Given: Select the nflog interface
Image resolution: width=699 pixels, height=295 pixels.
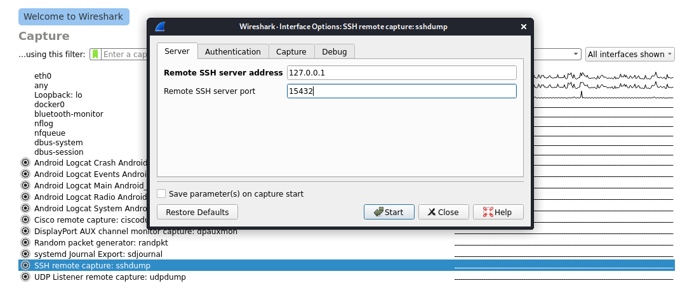Looking at the screenshot, I should click(x=44, y=124).
